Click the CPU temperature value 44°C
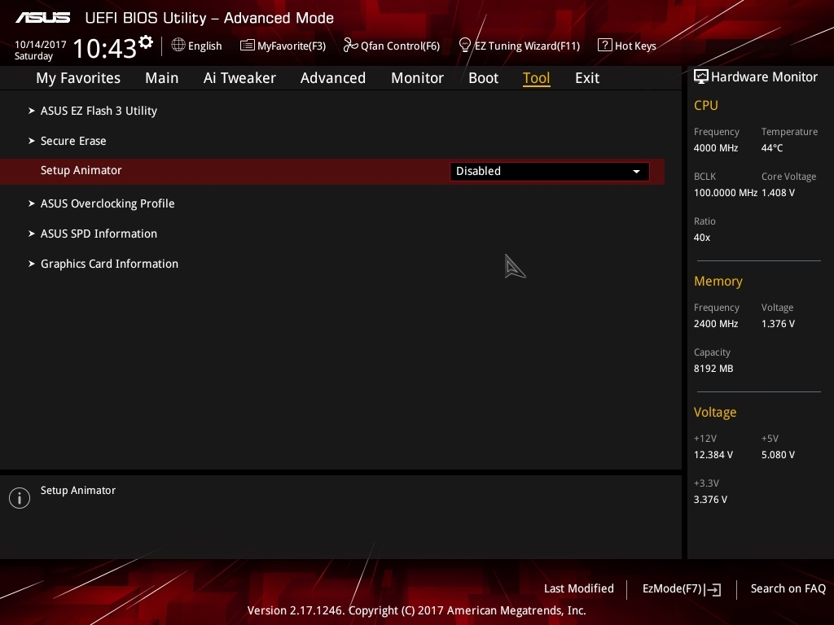 pos(772,148)
